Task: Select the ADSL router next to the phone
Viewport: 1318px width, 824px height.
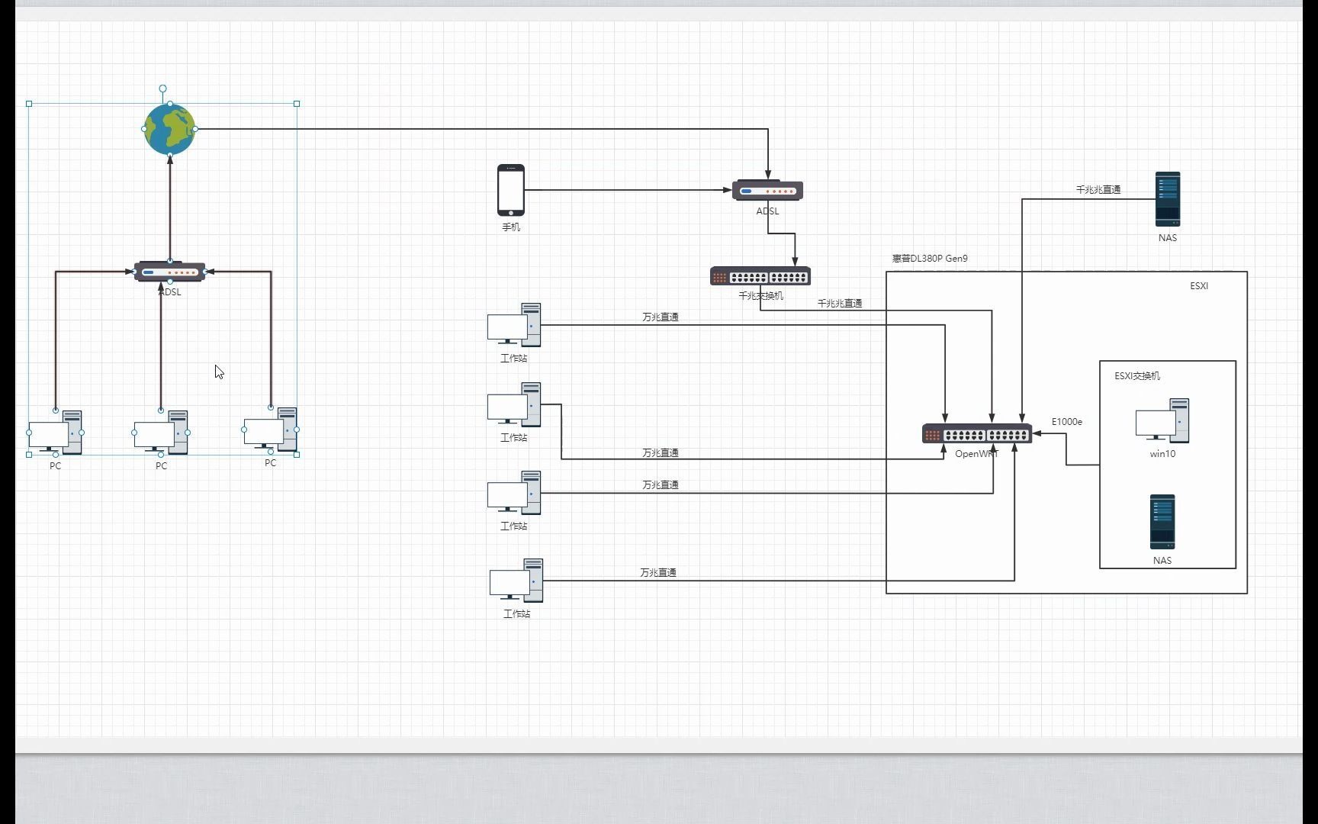Action: [x=767, y=190]
